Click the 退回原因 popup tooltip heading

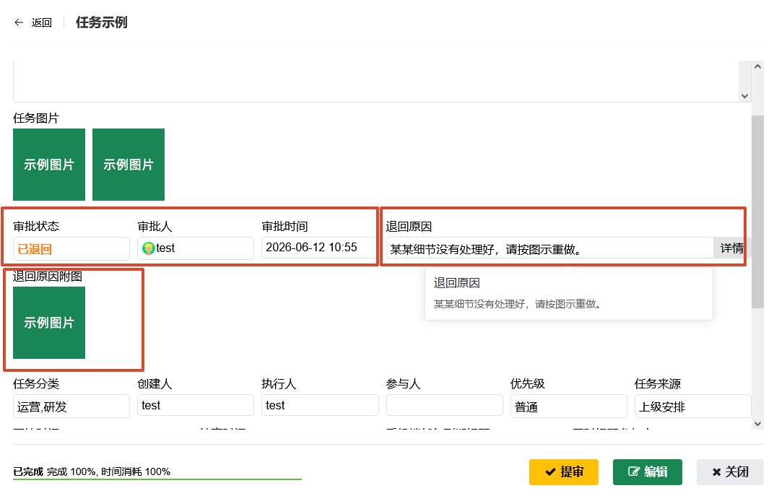(x=456, y=283)
